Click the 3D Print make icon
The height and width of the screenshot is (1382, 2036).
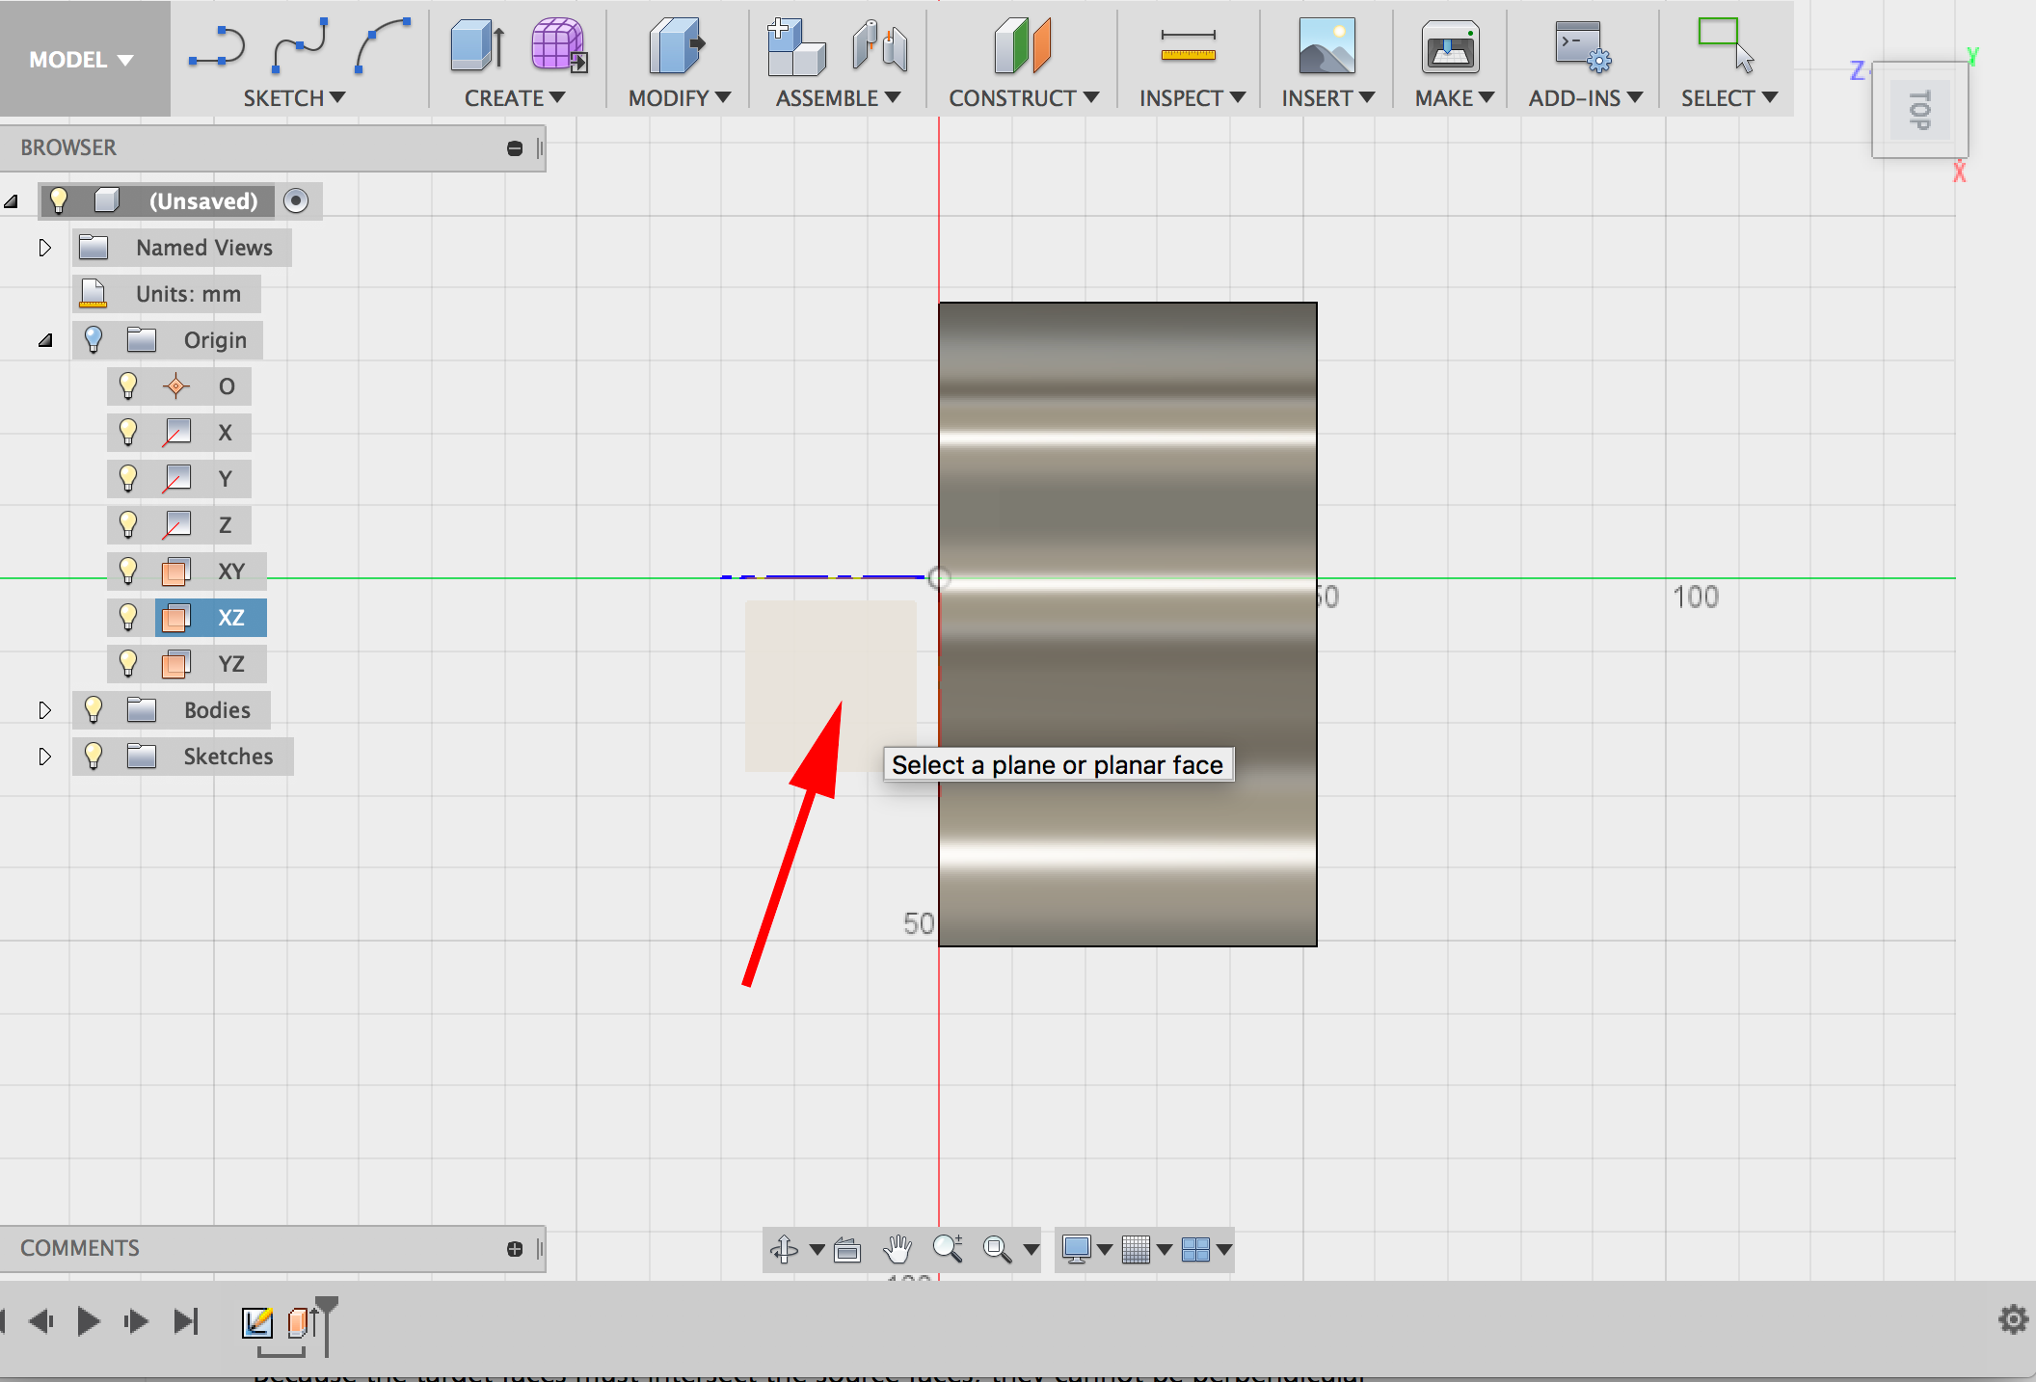(x=1450, y=47)
